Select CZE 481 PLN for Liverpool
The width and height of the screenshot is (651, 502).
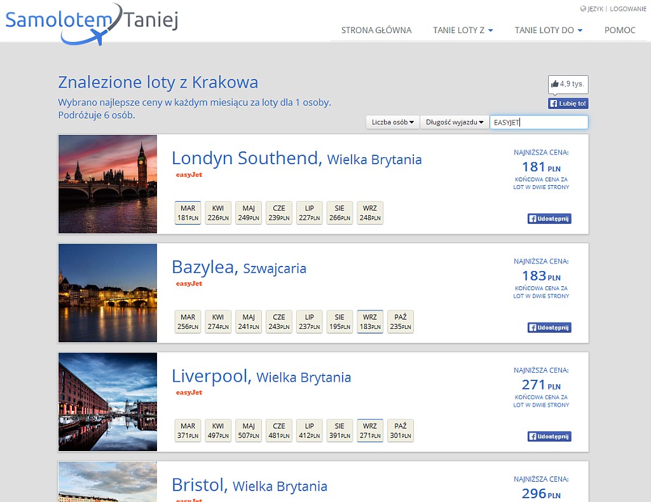click(x=279, y=431)
